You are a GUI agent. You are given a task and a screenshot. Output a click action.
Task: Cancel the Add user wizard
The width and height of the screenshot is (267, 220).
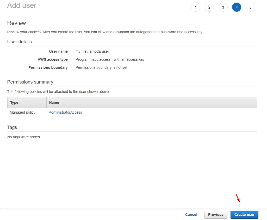pyautogui.click(x=191, y=215)
